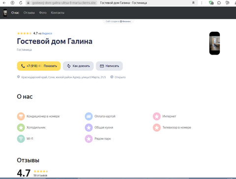Click the violet Рядом парк star icon
The height and width of the screenshot is (179, 236).
click(x=88, y=139)
